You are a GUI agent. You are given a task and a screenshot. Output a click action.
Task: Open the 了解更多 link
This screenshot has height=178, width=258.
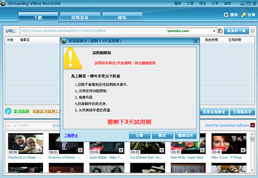pos(71,135)
